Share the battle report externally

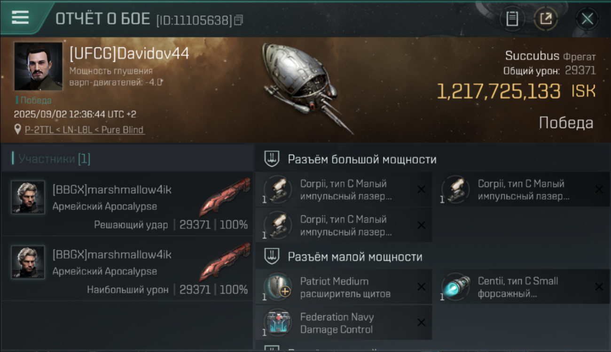546,19
